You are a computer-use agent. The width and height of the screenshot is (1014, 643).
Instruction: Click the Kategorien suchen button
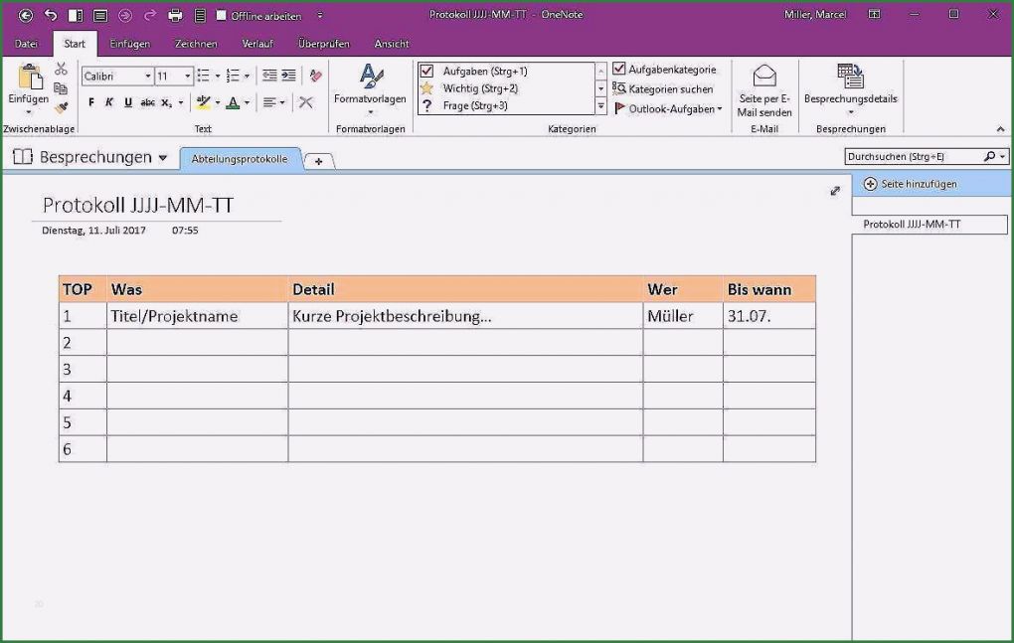click(662, 89)
